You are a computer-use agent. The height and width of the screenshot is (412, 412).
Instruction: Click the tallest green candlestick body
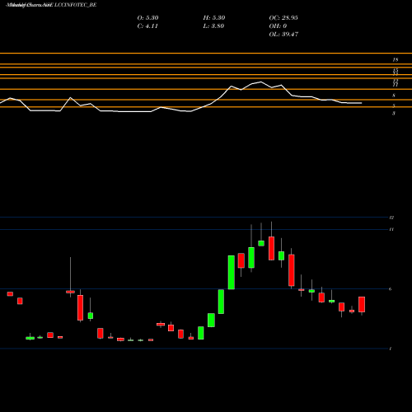pyautogui.click(x=232, y=273)
